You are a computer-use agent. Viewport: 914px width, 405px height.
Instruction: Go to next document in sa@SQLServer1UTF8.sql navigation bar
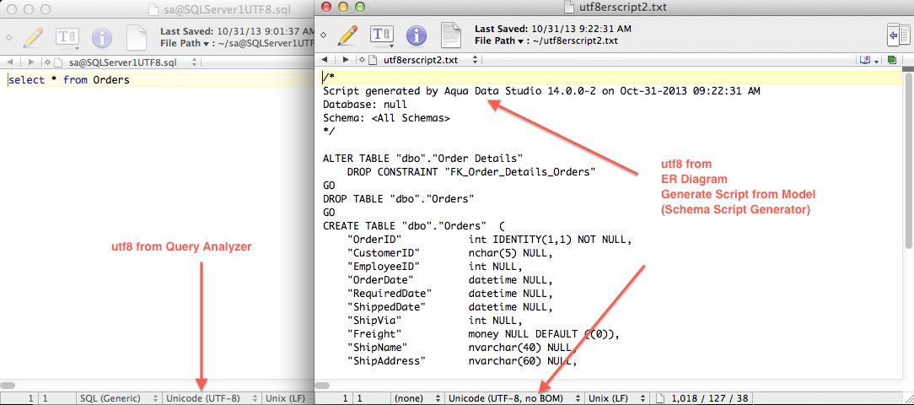[x=30, y=62]
